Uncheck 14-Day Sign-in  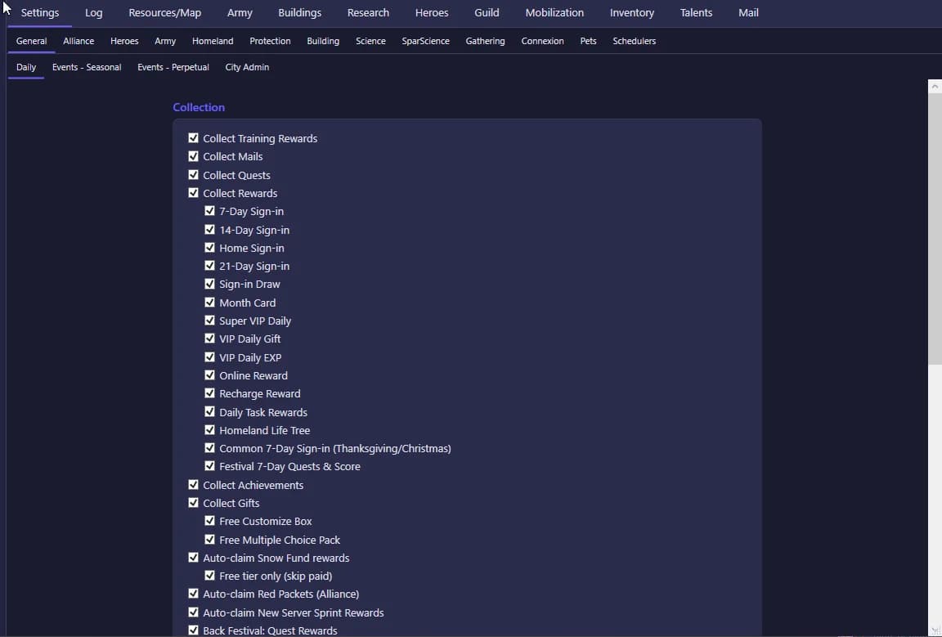point(209,230)
